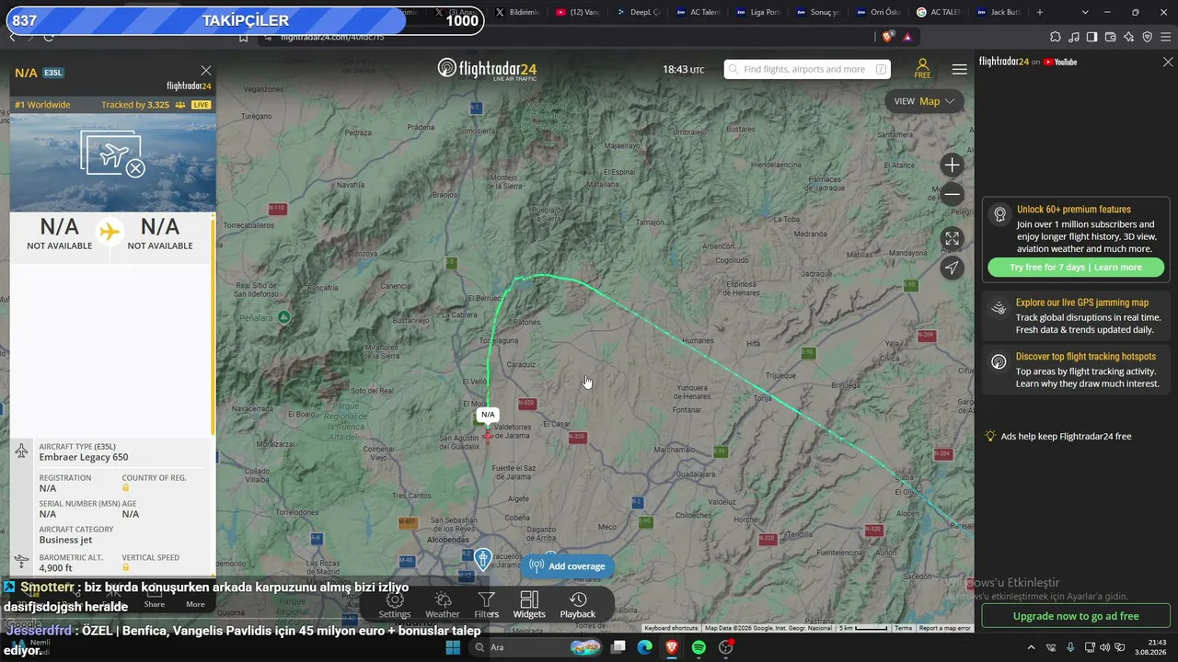The height and width of the screenshot is (662, 1178).
Task: Open the map Terms link
Action: coord(904,628)
